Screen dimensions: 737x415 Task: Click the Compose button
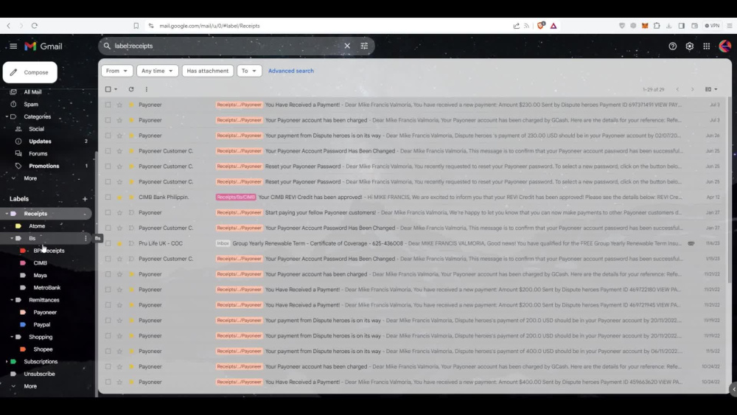point(30,72)
